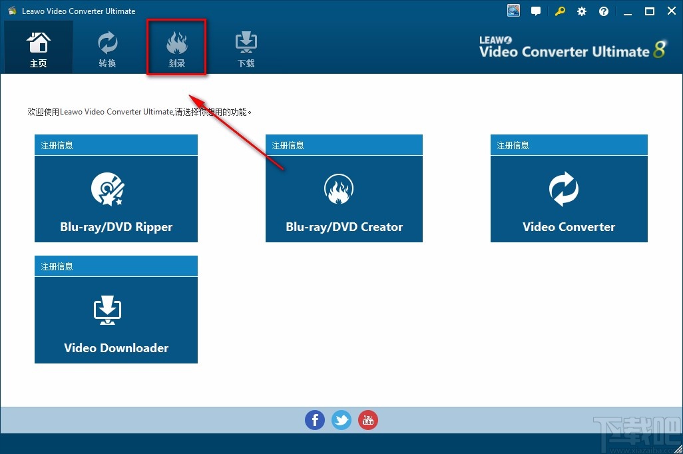Viewport: 683px width, 454px height.
Task: Open the Blu-ray/DVD Ripper module
Action: coord(116,198)
